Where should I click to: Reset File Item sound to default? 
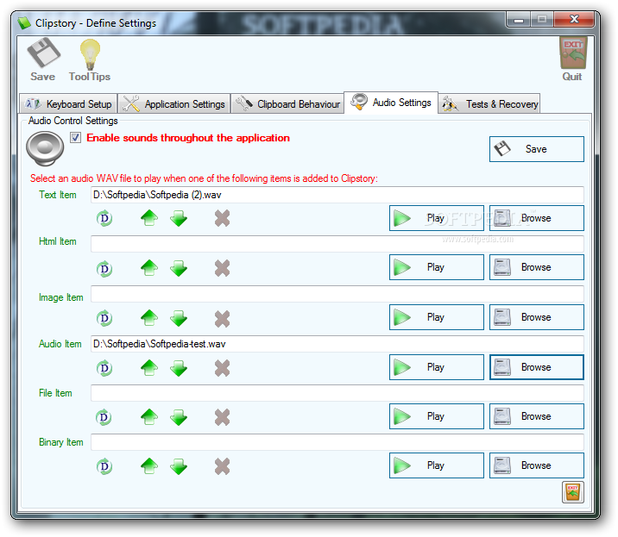click(104, 417)
